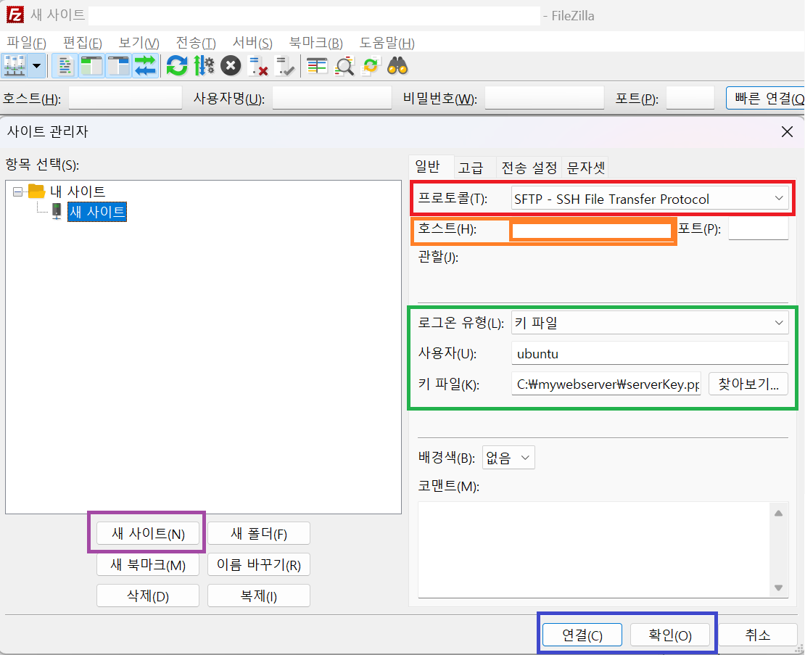Click the site 포트(P) input field
The image size is (805, 655).
759,229
